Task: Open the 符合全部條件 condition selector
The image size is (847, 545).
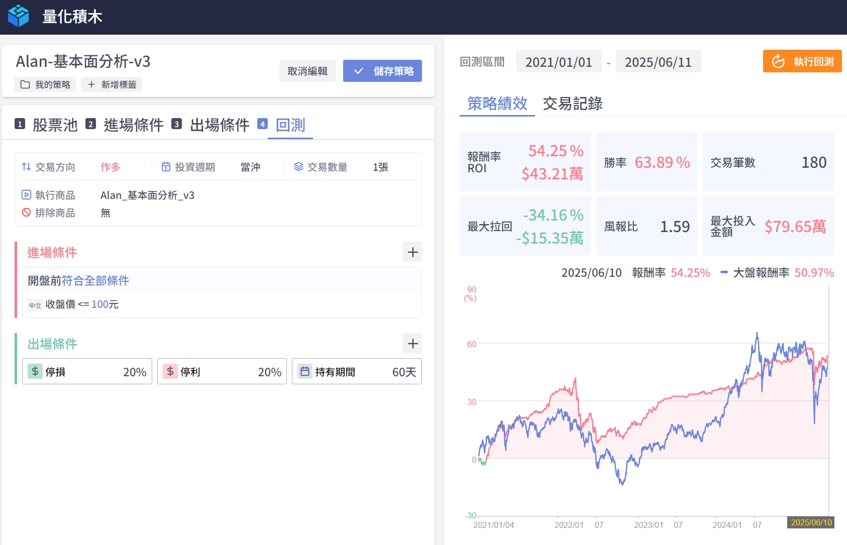Action: tap(95, 281)
